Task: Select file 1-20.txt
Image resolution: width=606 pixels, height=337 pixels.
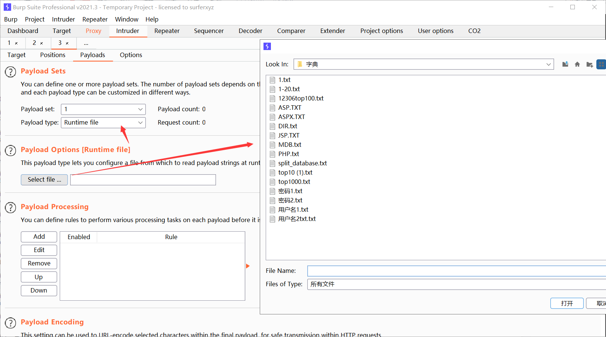Action: [x=289, y=89]
